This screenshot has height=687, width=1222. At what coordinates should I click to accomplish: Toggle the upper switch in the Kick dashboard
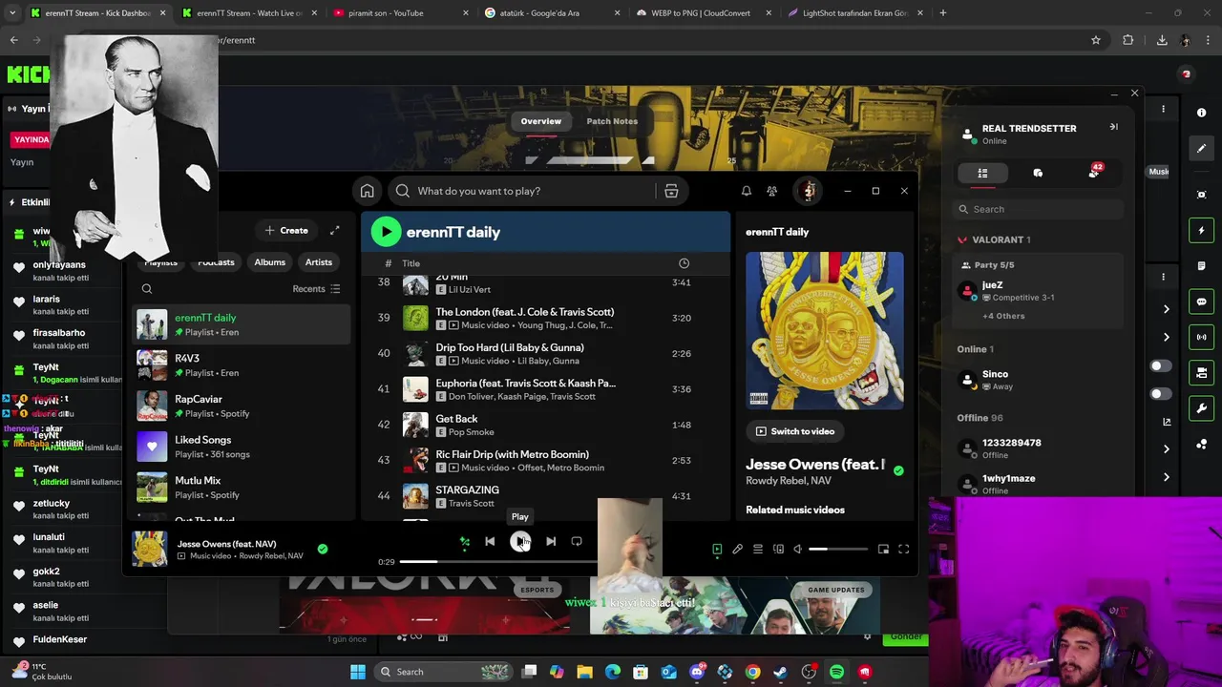tap(1161, 366)
